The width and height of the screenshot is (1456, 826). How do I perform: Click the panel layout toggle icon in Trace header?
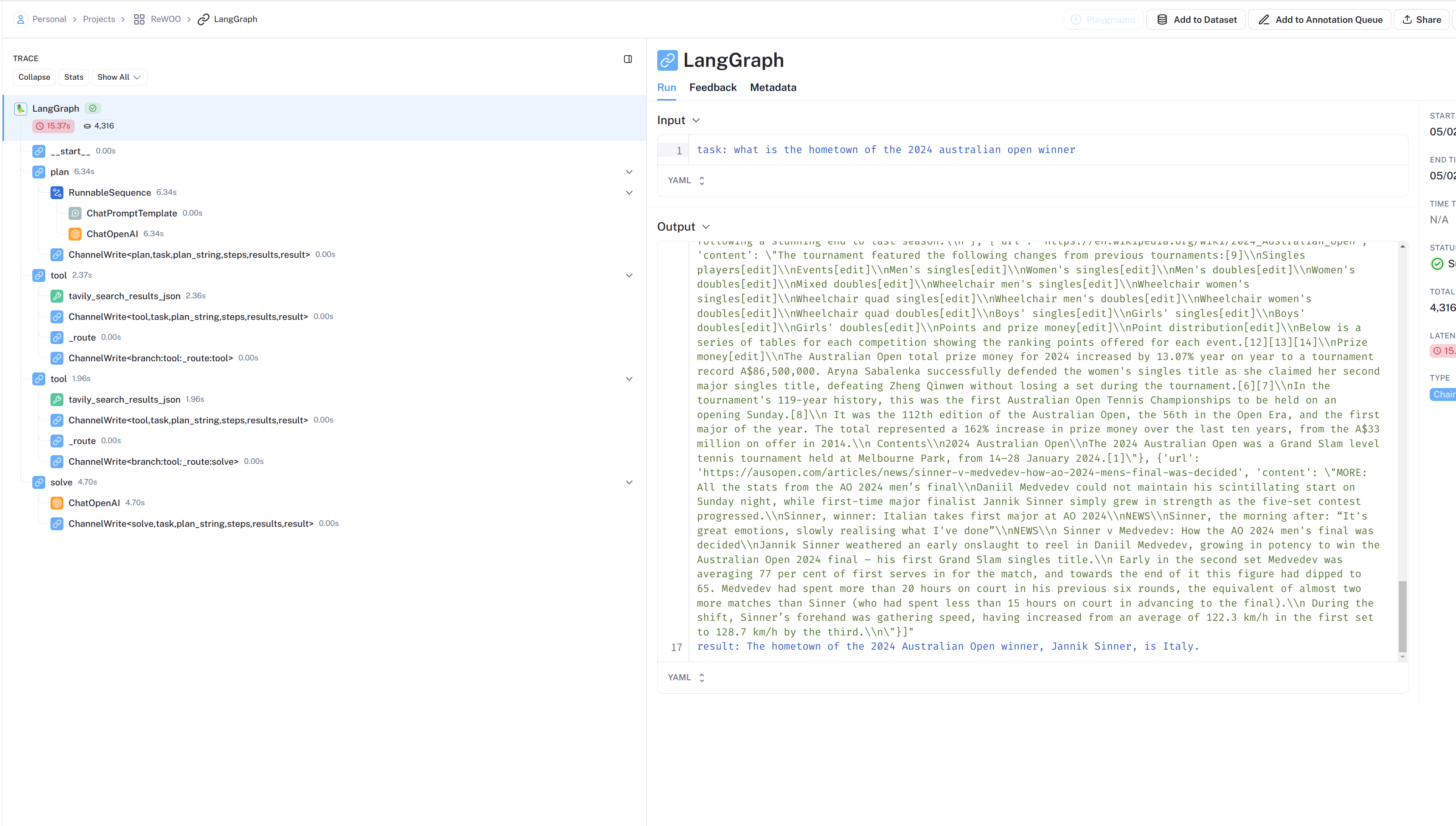(x=628, y=59)
